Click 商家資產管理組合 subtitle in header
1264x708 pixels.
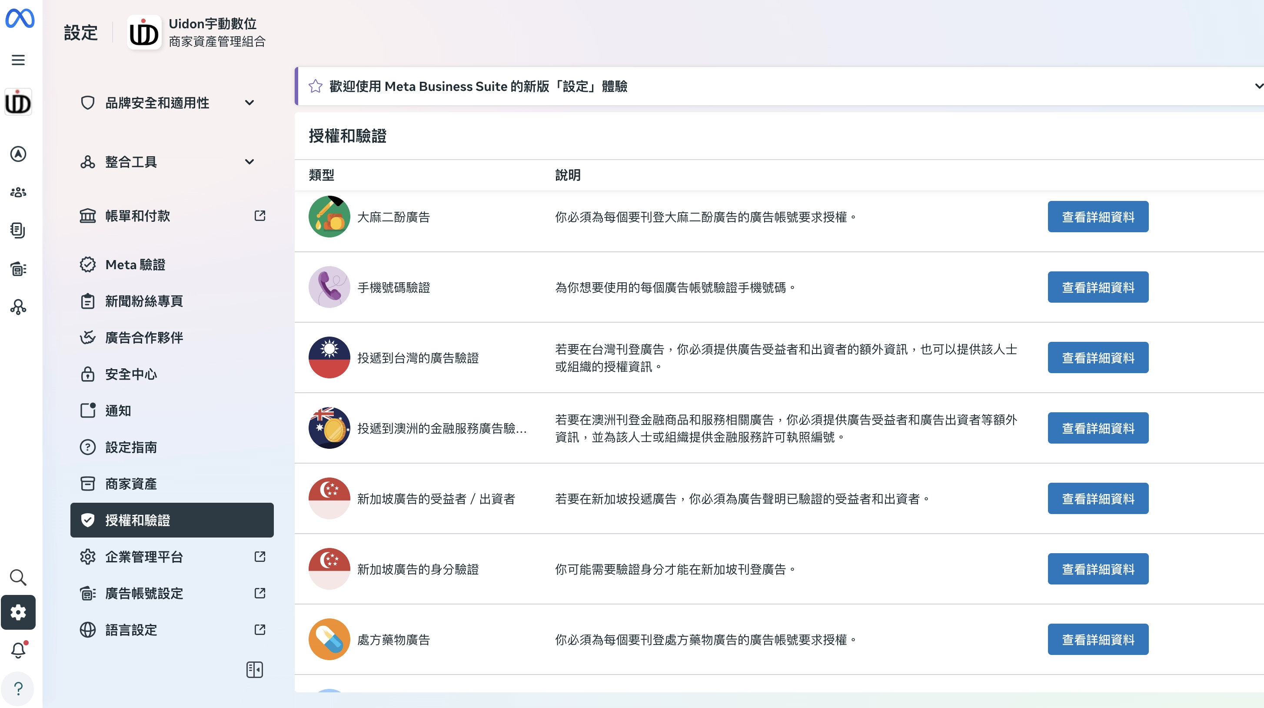tap(217, 41)
